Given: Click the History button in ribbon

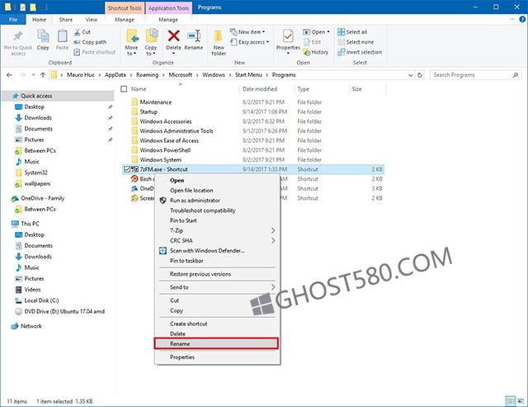Looking at the screenshot, I should pos(315,52).
